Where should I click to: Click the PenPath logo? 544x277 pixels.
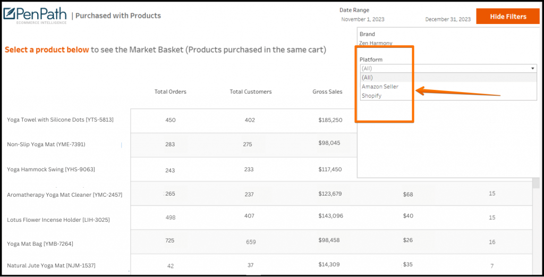(35, 15)
